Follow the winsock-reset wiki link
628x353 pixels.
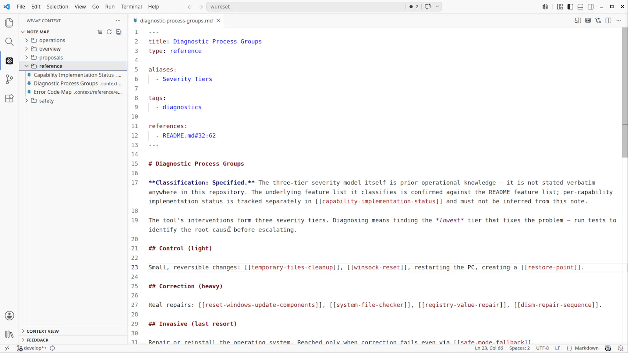377,267
